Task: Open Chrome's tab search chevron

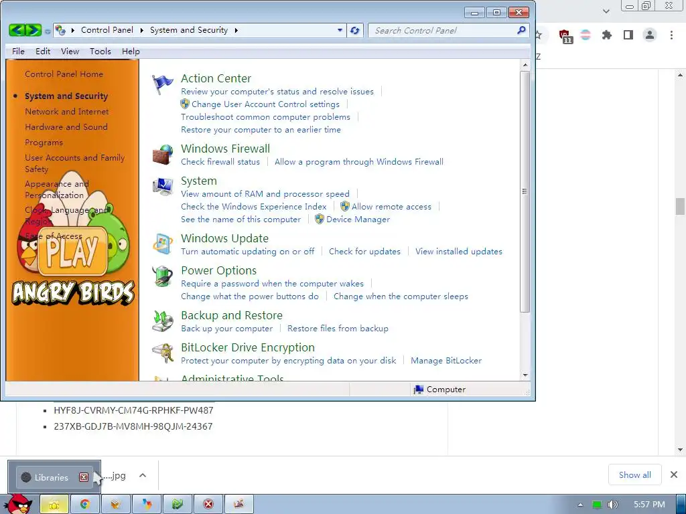Action: coord(606,11)
